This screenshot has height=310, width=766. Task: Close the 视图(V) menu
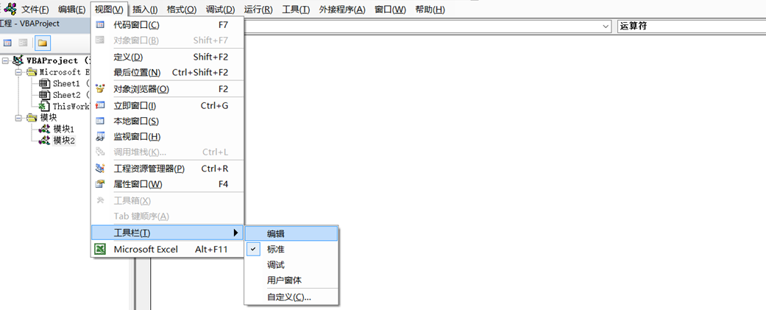pos(110,10)
